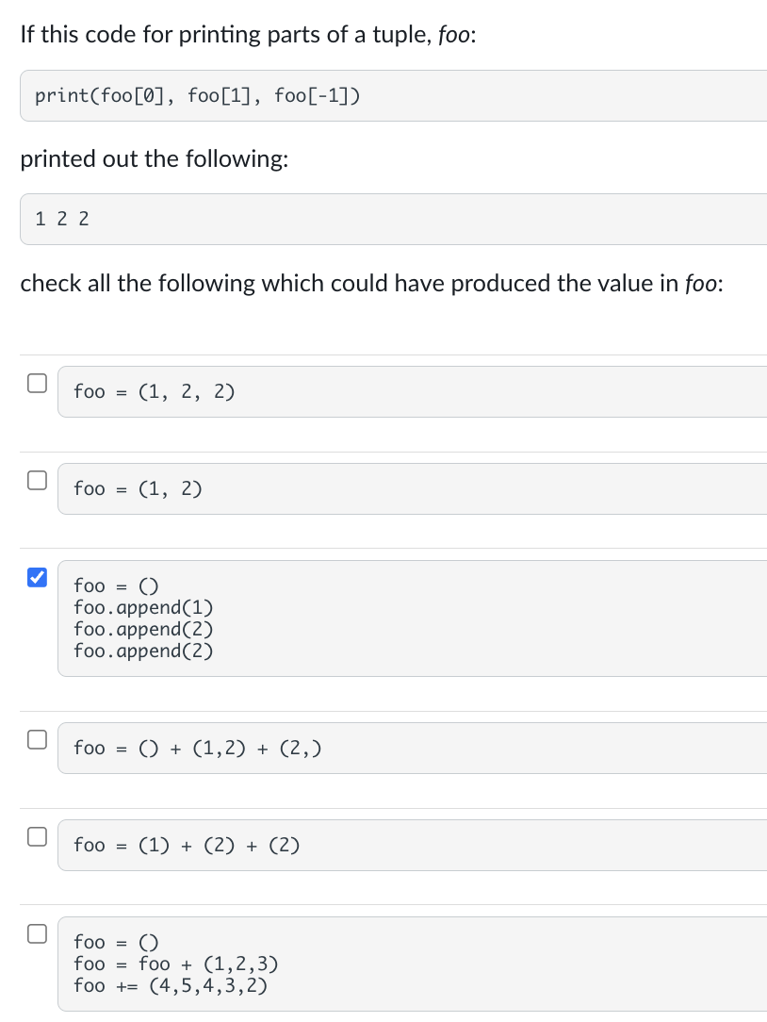Click the foo = foo + (1,2,3) line
This screenshot has height=1022, width=767.
coord(175,964)
